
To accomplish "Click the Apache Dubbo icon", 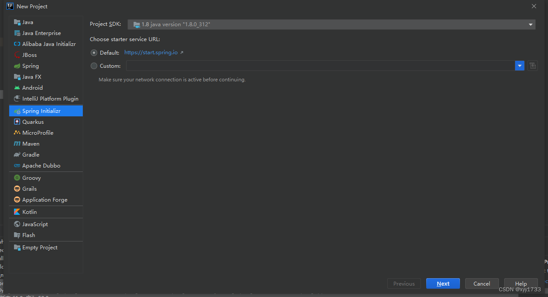I will [17, 166].
